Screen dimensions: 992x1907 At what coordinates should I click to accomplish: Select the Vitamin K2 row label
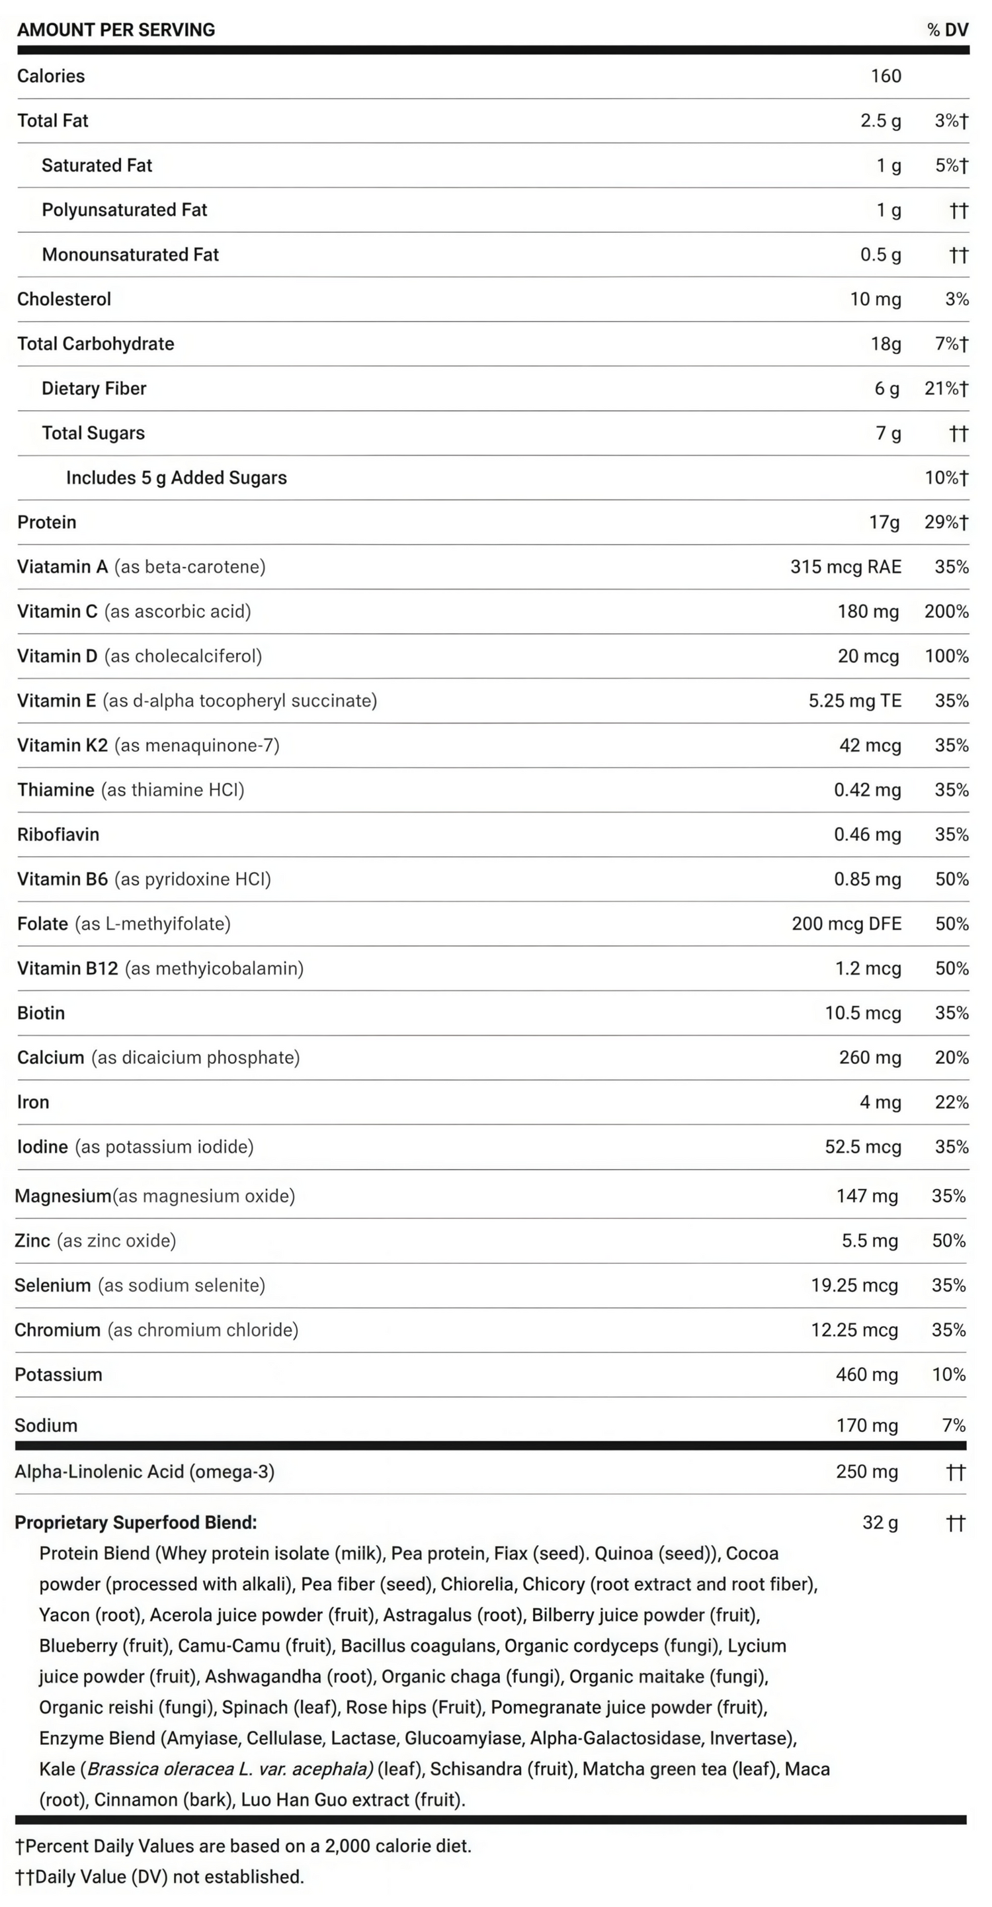coord(63,746)
